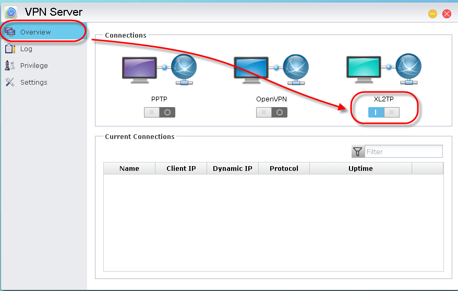Open the Log section
The image size is (458, 291).
coord(26,49)
